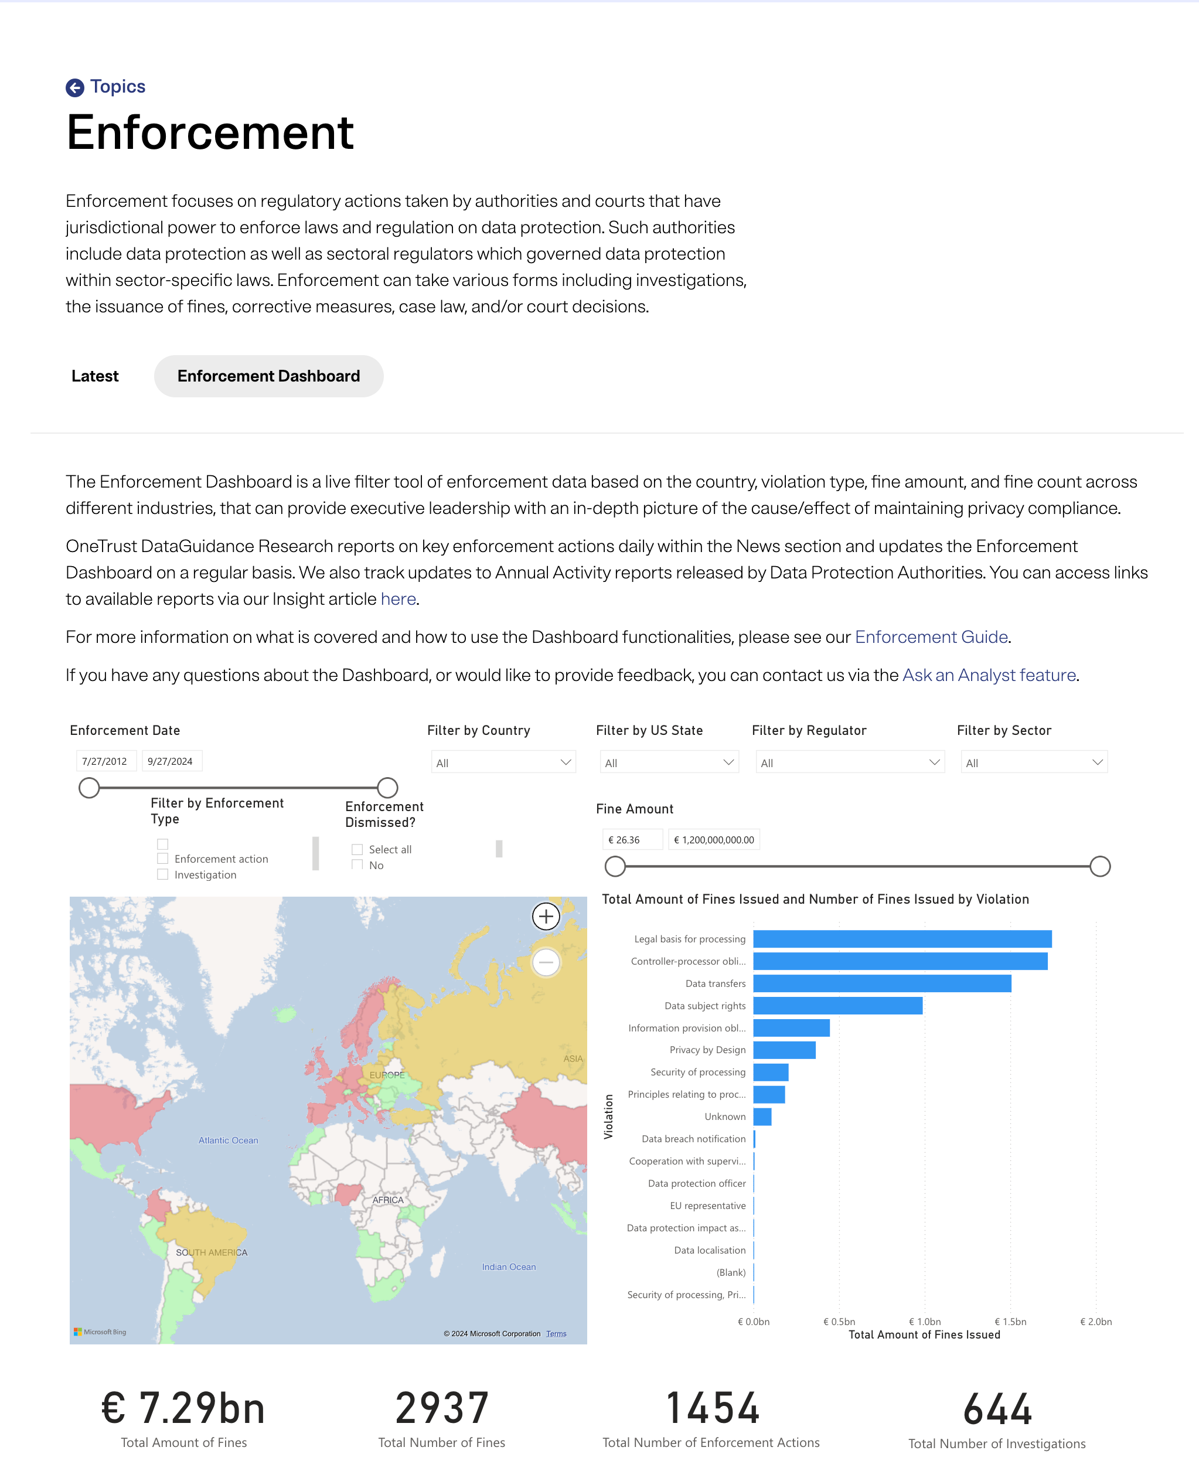1199x1471 pixels.
Task: Open the Filter by US State dropdown
Action: click(x=668, y=762)
